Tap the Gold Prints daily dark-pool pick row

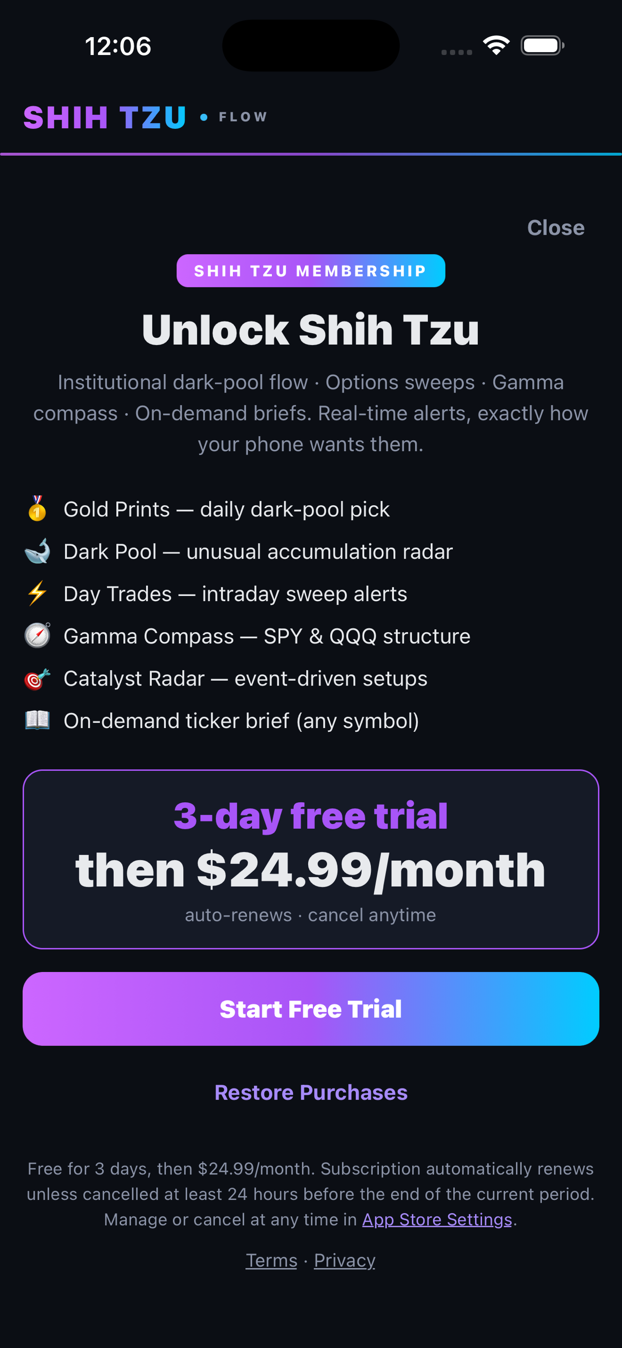pyautogui.click(x=207, y=509)
